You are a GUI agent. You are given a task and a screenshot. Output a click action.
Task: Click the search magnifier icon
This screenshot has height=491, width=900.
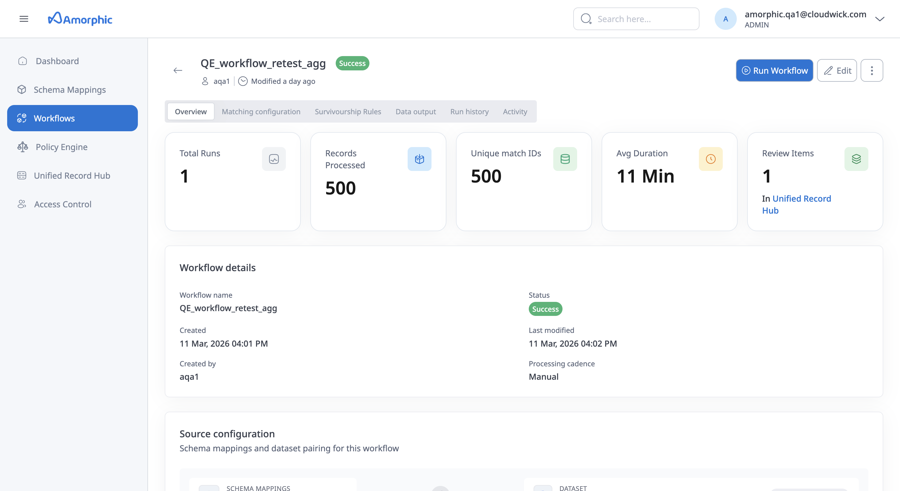click(x=586, y=19)
